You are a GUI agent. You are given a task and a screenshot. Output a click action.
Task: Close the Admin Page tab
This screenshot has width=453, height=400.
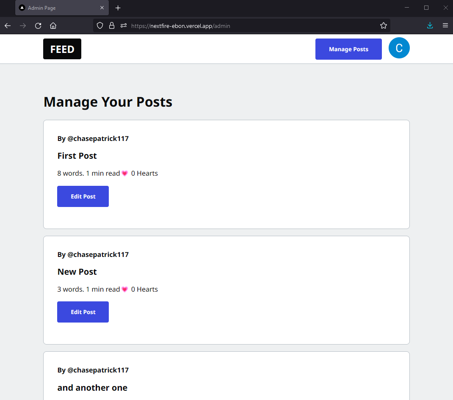pos(102,8)
